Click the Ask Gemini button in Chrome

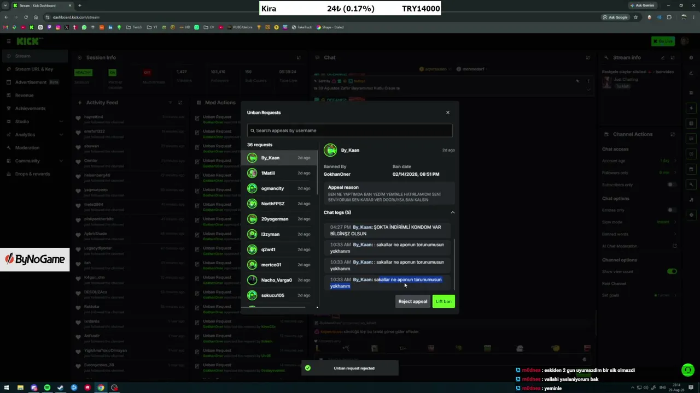click(642, 5)
